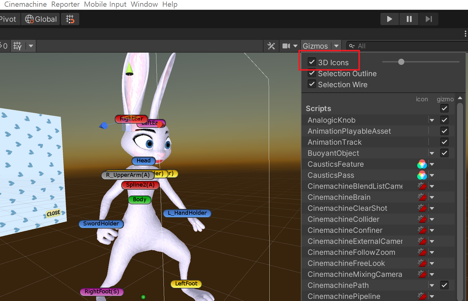Uncheck Selection Wire checkbox

[x=312, y=84]
